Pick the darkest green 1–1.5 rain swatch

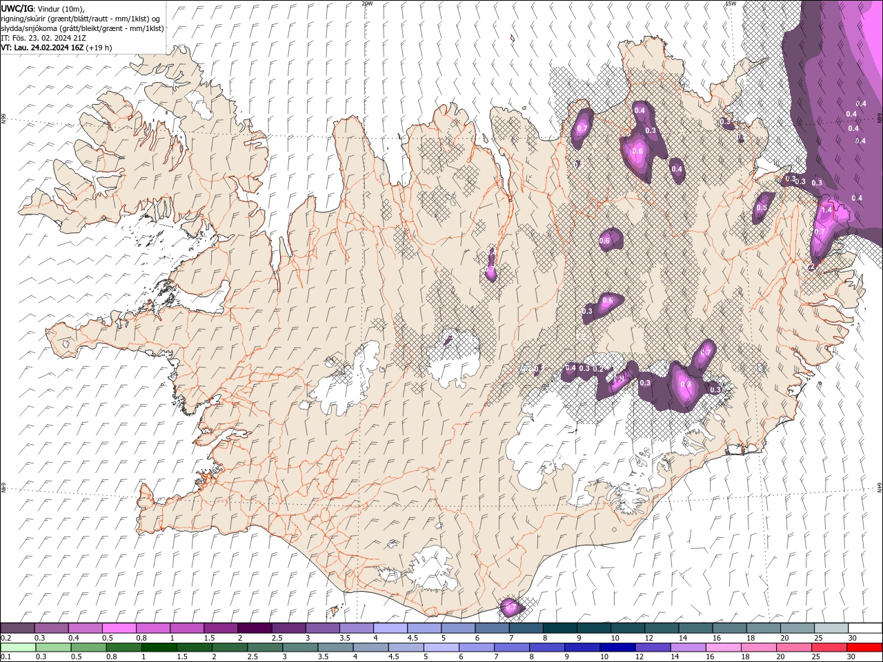pyautogui.click(x=159, y=648)
